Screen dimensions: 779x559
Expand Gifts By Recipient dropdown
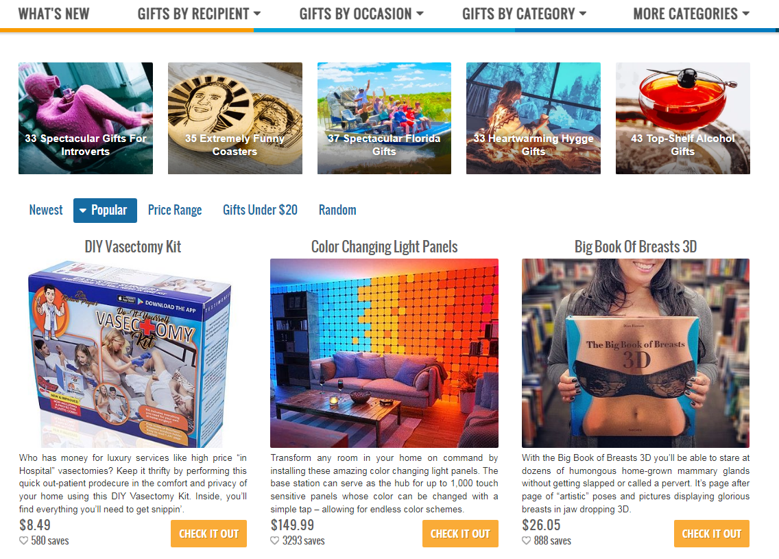coord(199,14)
